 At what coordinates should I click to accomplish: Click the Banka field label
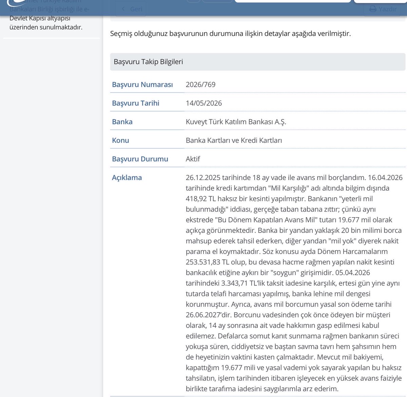click(122, 122)
